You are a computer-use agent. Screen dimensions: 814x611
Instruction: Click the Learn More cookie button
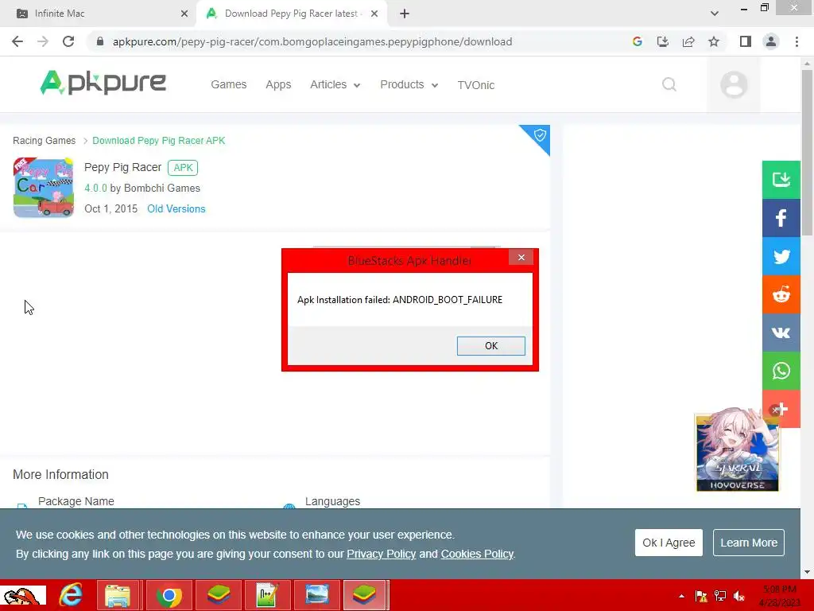[749, 543]
